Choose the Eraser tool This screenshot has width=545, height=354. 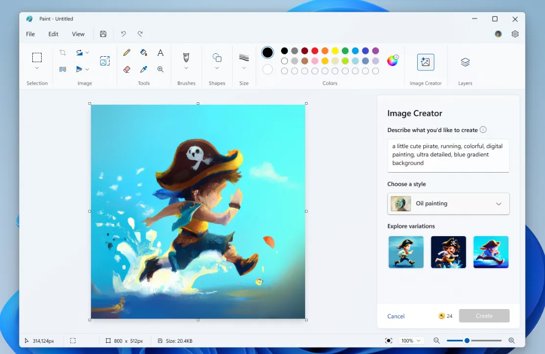pos(127,69)
